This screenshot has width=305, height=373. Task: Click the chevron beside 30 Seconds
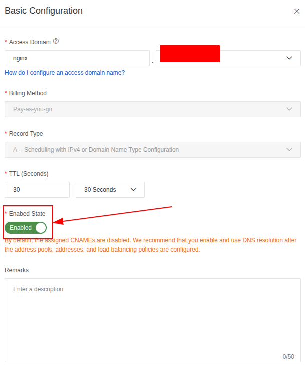click(134, 190)
